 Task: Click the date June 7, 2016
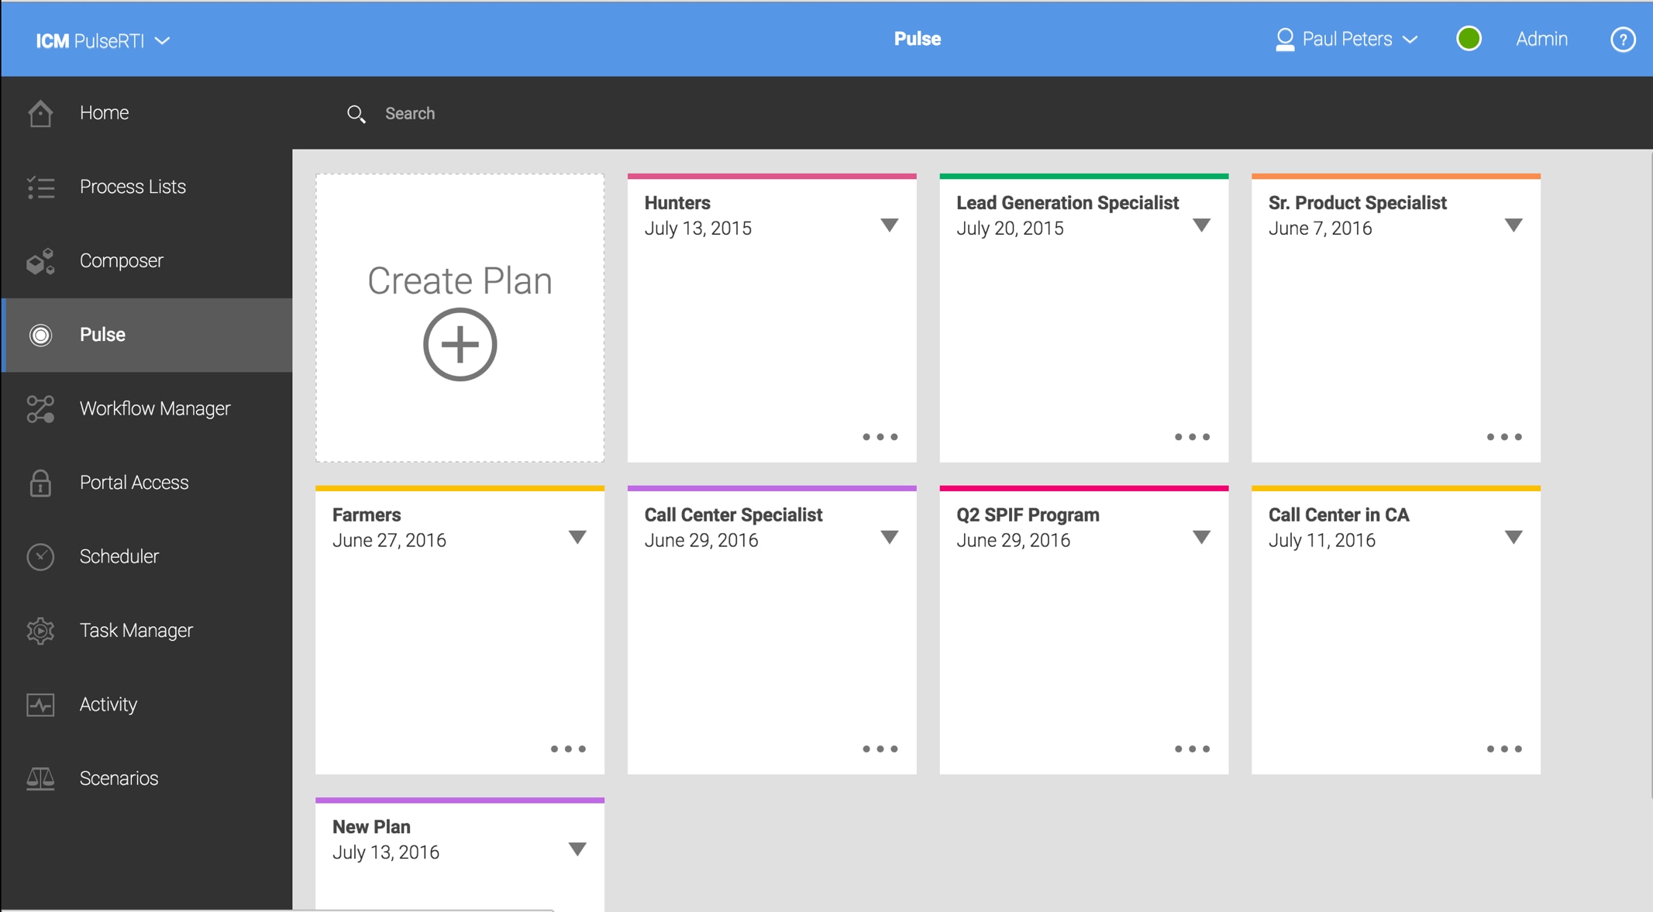click(1320, 229)
